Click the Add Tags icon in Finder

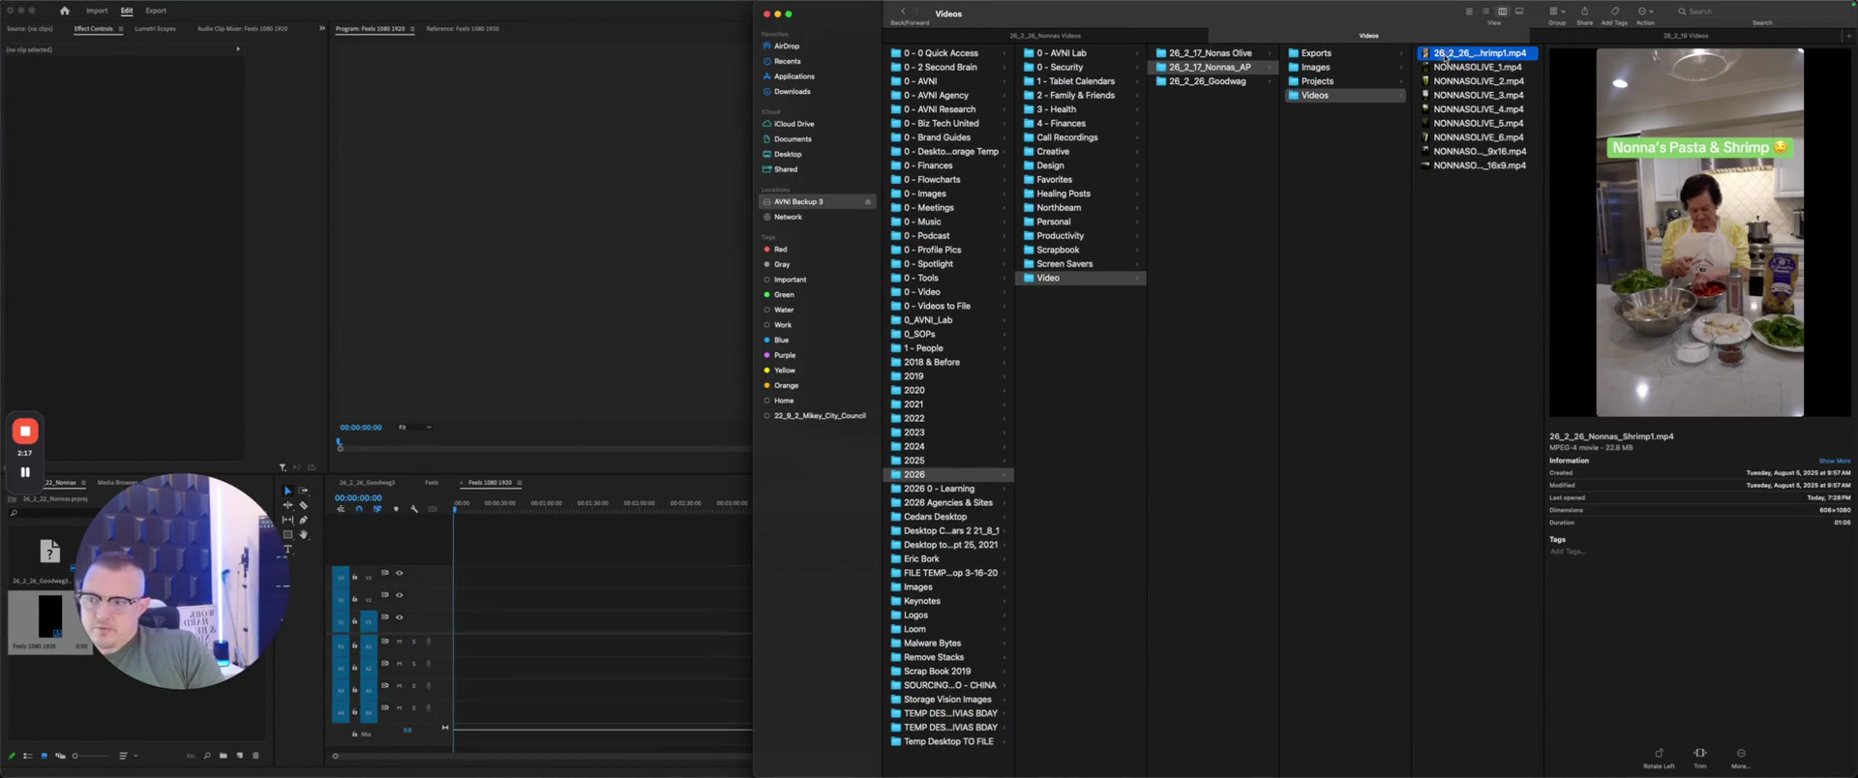1614,12
